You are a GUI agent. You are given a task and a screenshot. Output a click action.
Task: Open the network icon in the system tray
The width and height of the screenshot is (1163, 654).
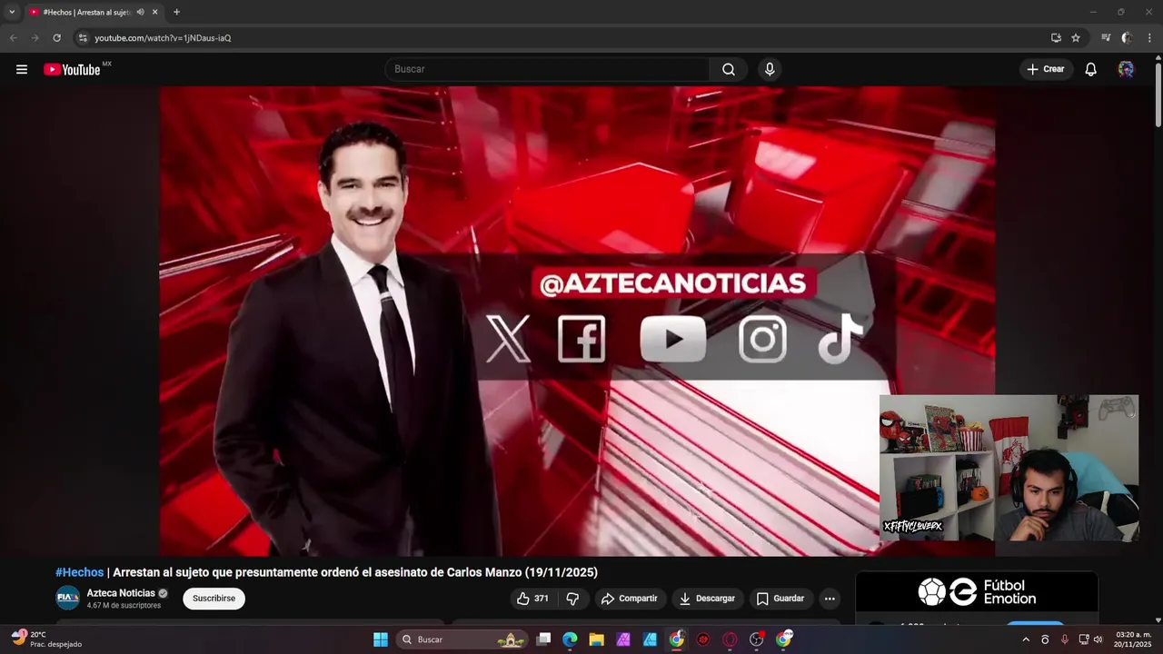[x=1083, y=639]
